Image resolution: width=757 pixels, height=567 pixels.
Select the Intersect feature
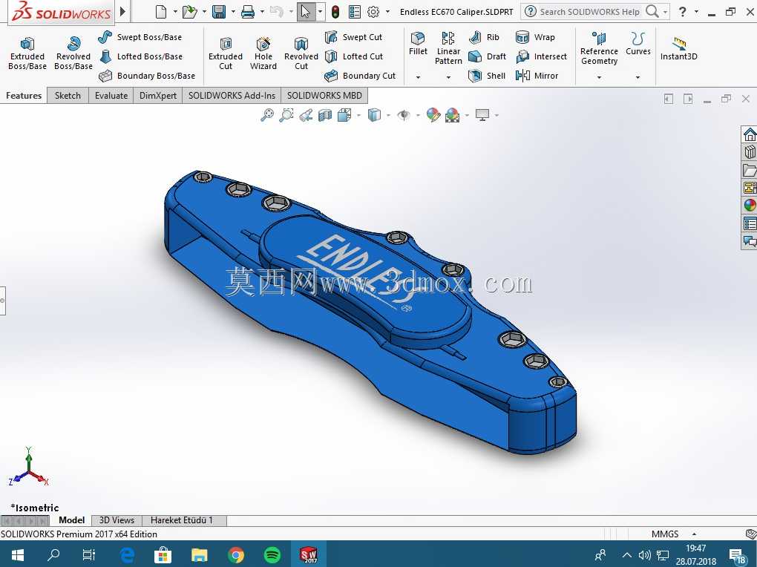(x=541, y=56)
